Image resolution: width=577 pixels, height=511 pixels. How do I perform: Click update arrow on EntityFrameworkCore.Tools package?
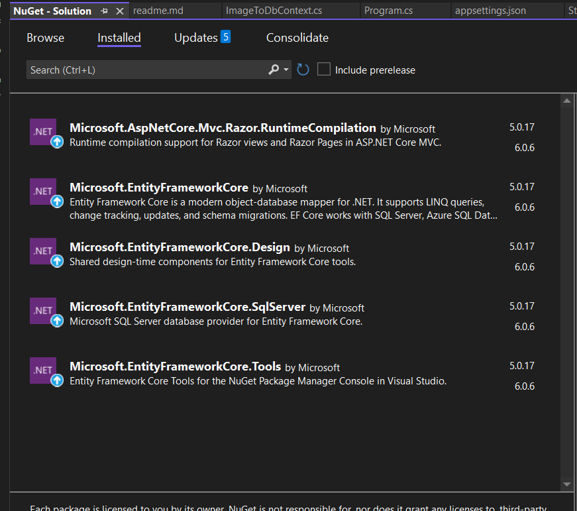coord(57,380)
